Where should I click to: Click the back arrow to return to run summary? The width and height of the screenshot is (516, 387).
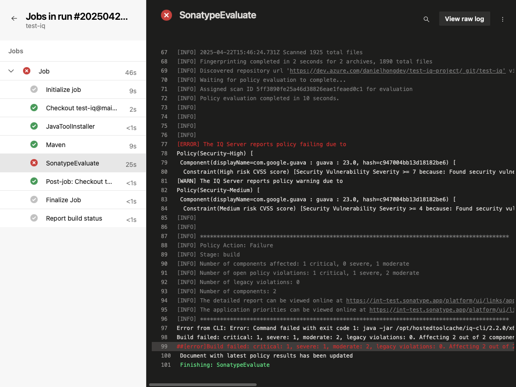[x=14, y=18]
